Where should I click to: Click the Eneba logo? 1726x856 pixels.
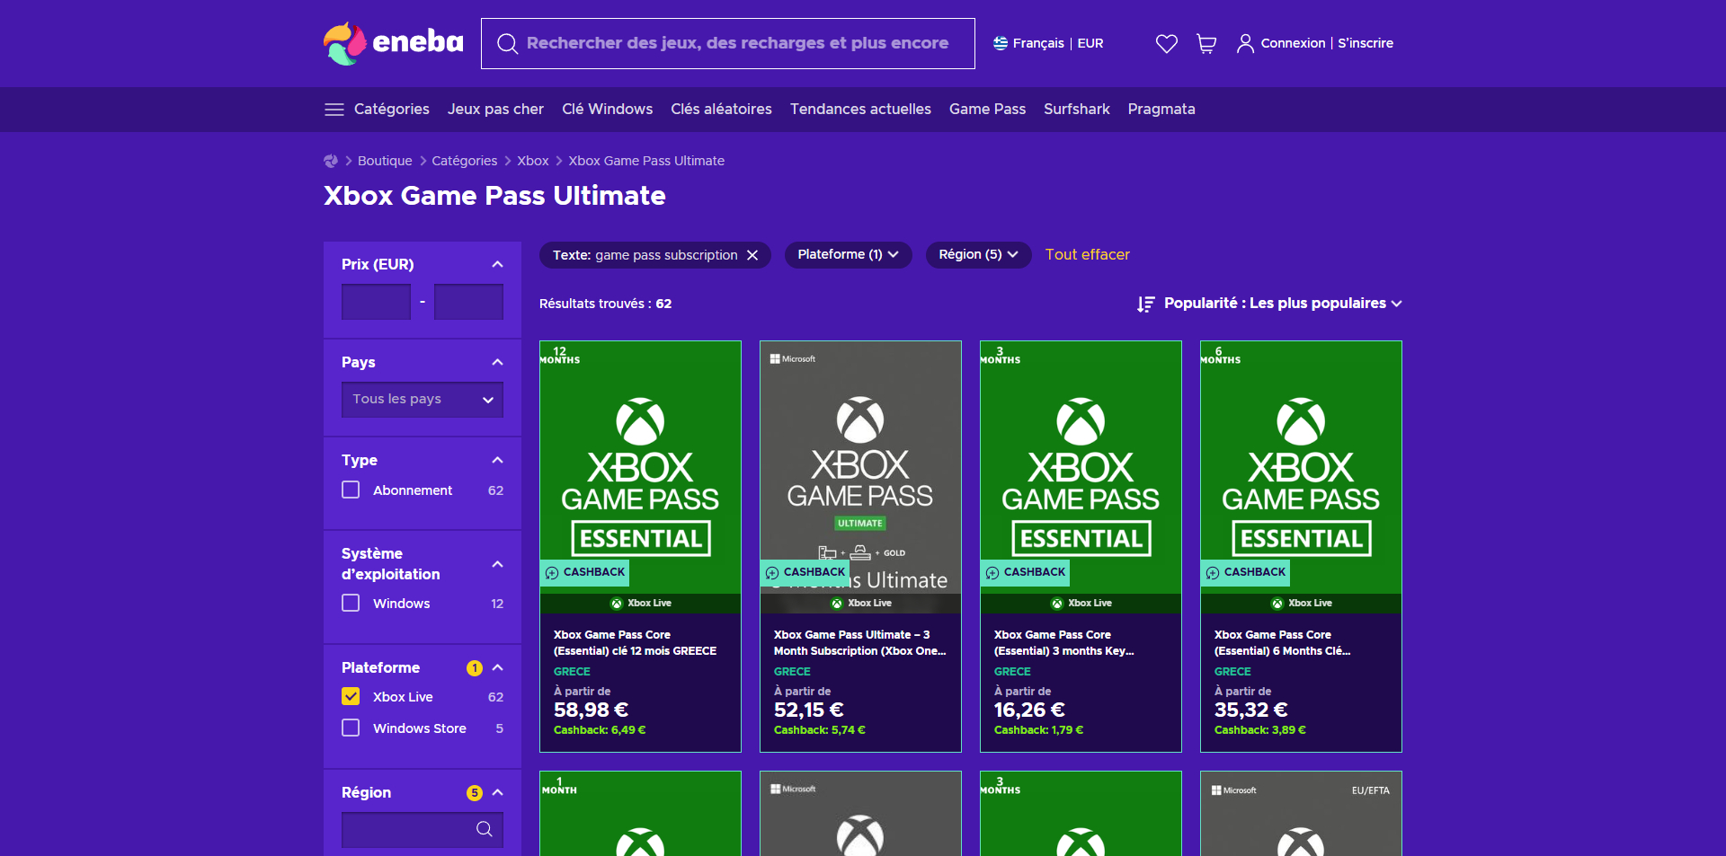pyautogui.click(x=394, y=43)
